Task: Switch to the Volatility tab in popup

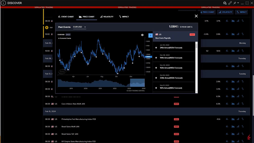Action: [x=107, y=17]
